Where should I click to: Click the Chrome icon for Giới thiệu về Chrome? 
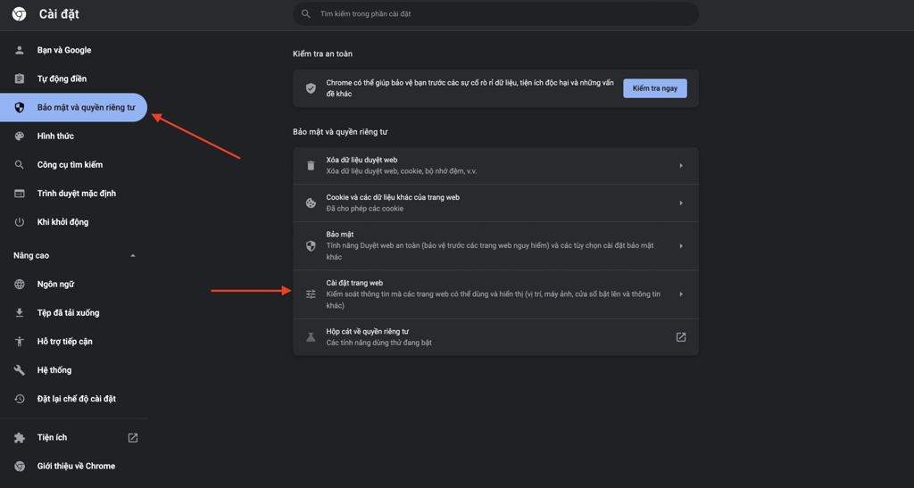click(20, 466)
